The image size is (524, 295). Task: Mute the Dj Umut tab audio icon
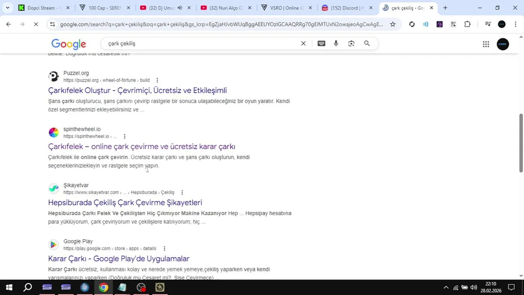(180, 8)
